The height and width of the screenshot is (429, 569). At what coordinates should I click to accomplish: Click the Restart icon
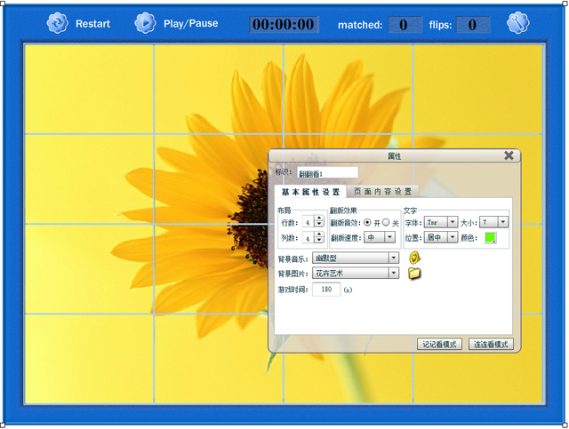pos(57,23)
